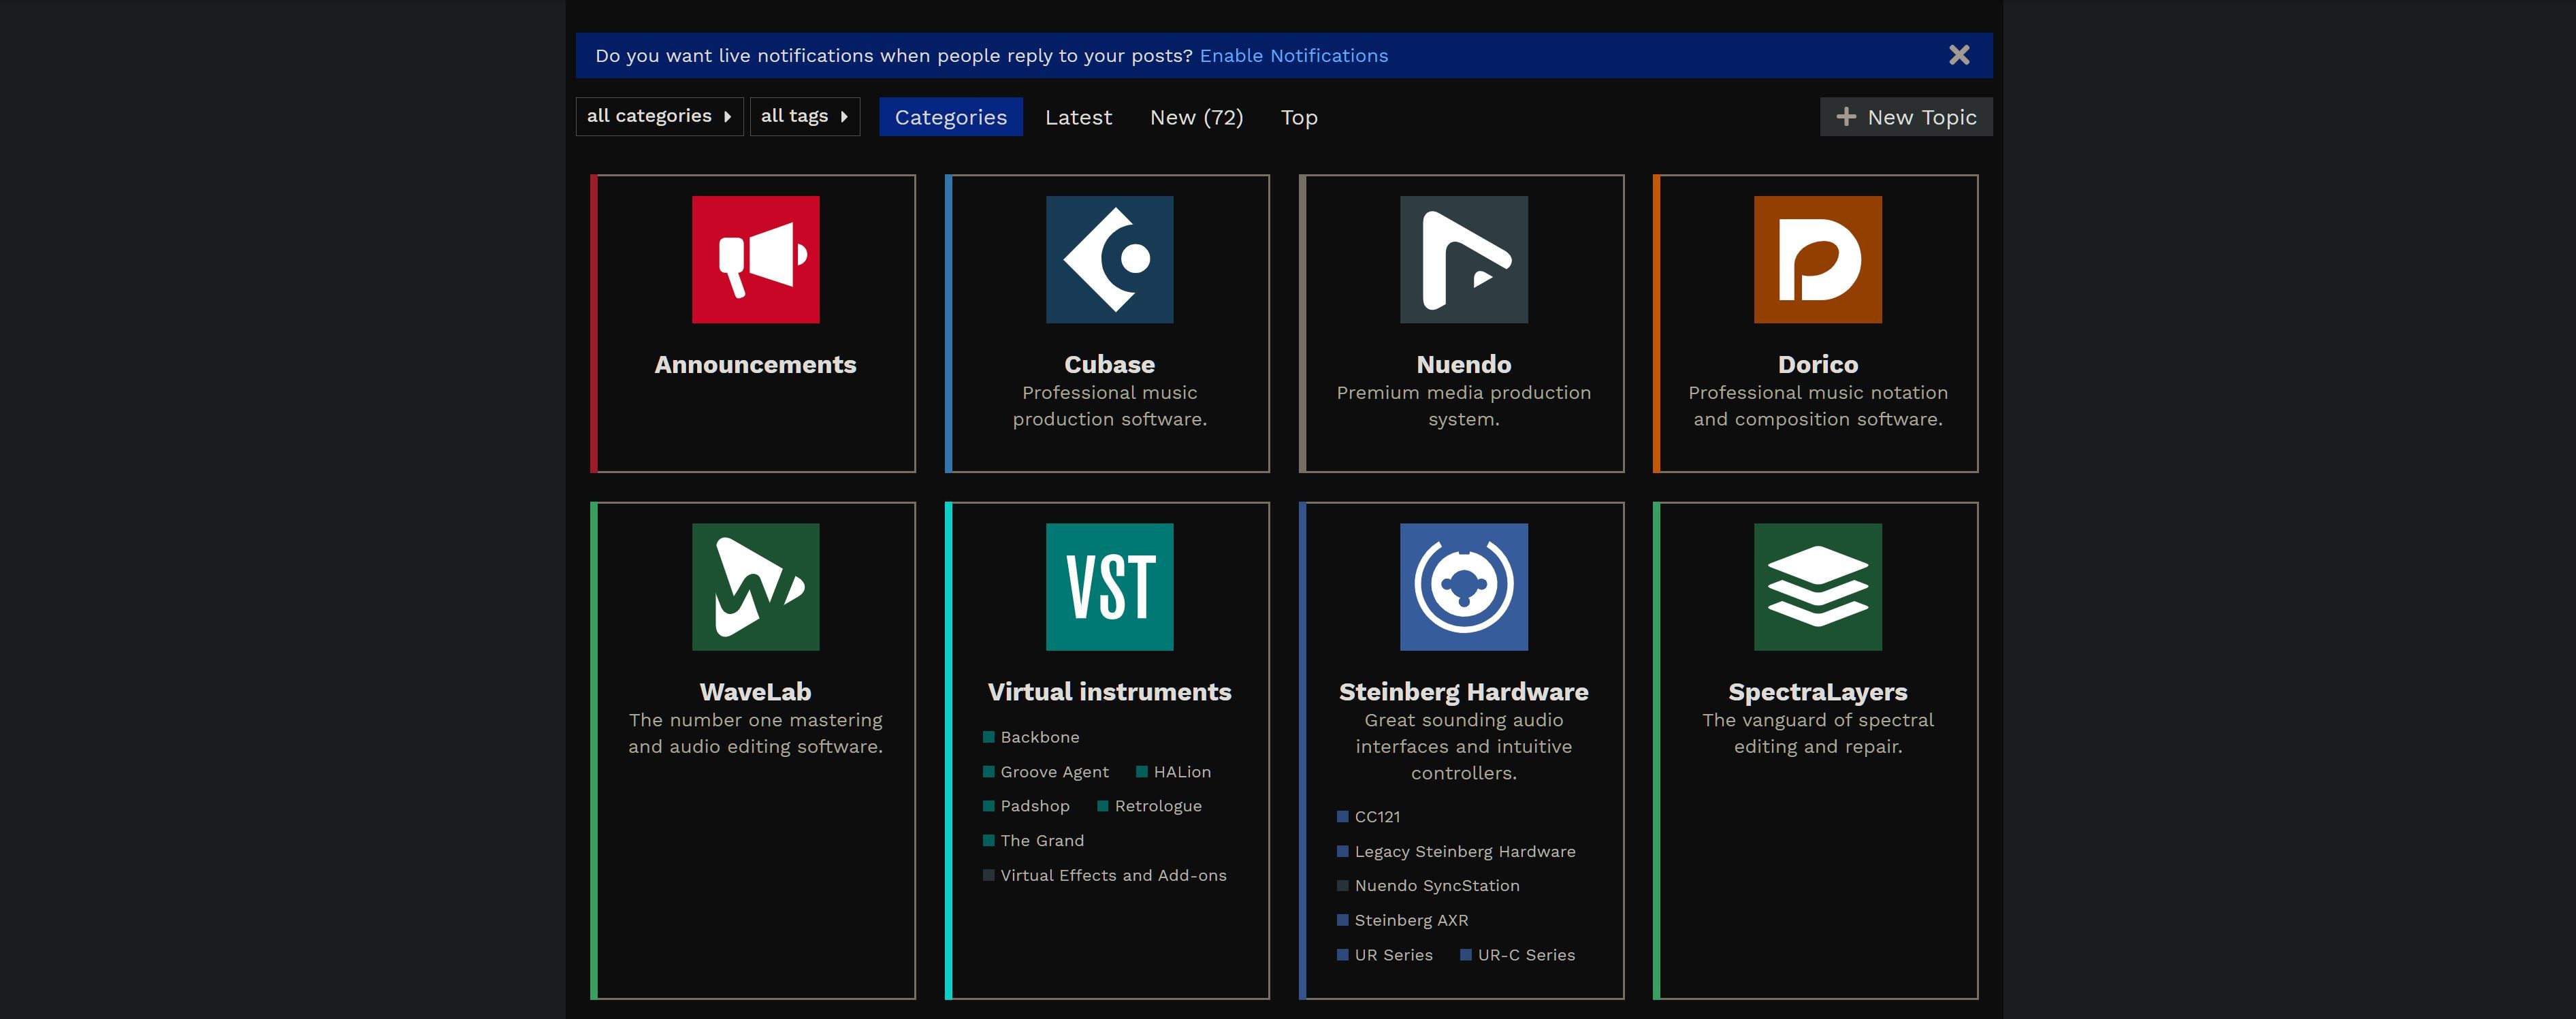Click the Retrologue teal color square

click(x=1103, y=806)
